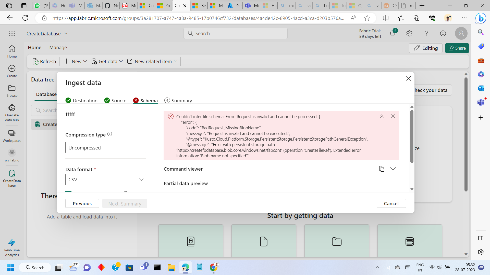The image size is (490, 275).
Task: View the Compression type info tooltip
Action: (110, 134)
